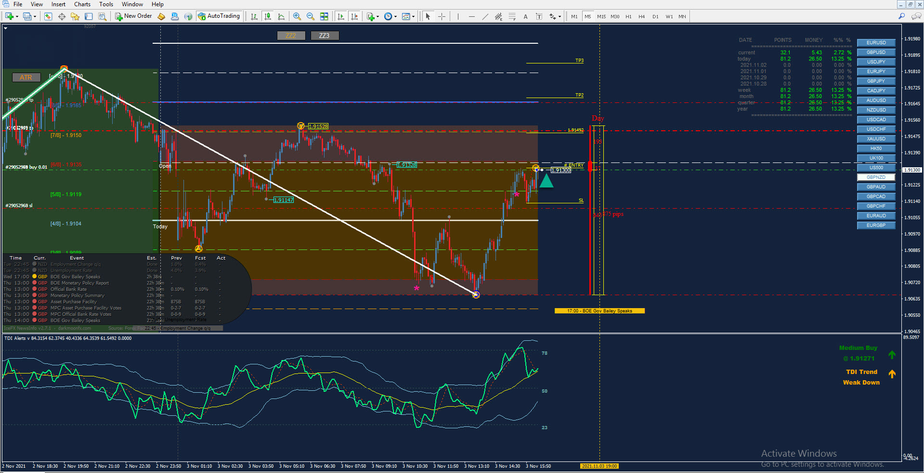Select the cursor pointer tool
Screen dimensions: 924x473
coord(428,16)
